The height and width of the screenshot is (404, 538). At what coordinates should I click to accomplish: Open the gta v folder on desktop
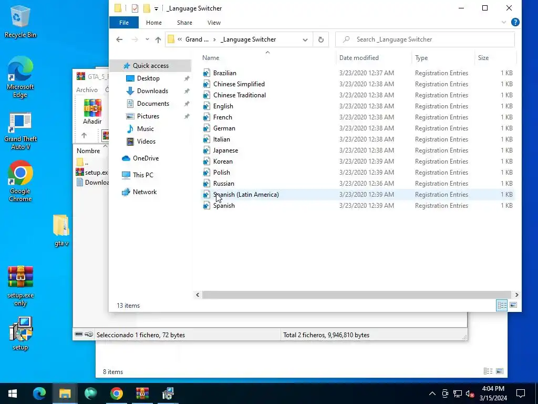(61, 230)
